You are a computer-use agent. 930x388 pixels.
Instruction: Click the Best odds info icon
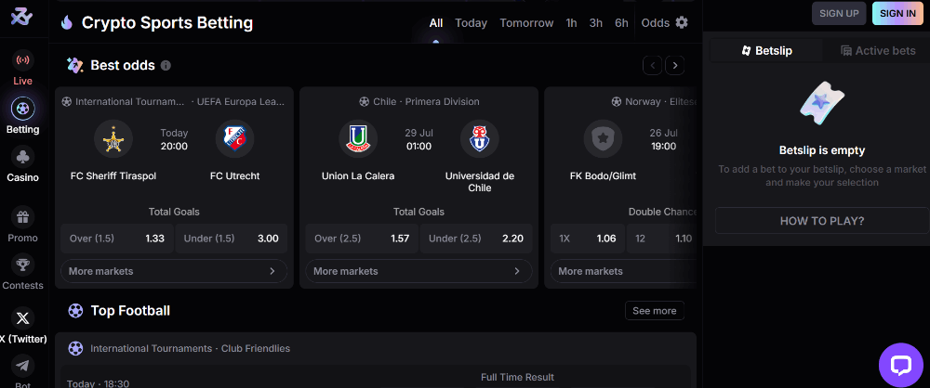(166, 65)
